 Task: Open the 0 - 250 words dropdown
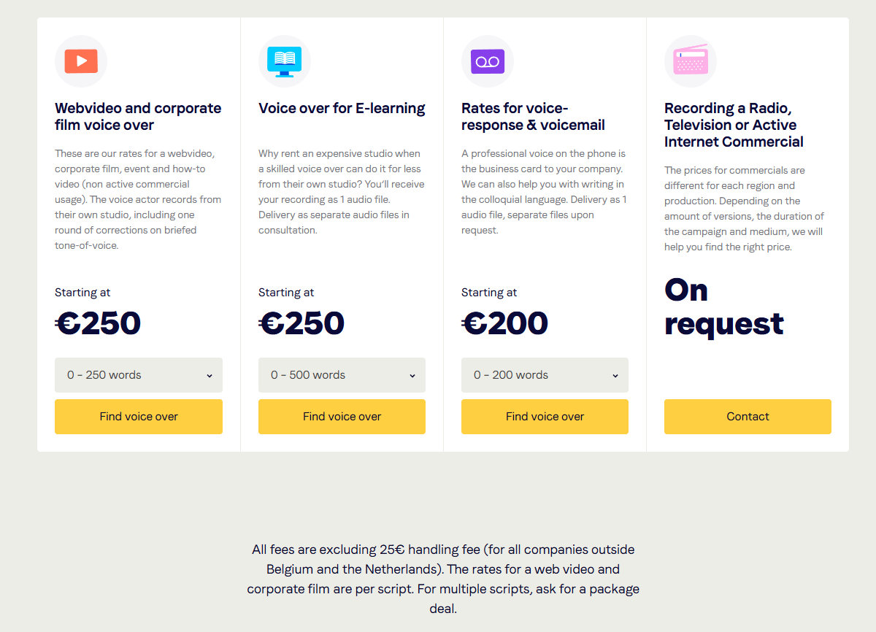(x=139, y=375)
